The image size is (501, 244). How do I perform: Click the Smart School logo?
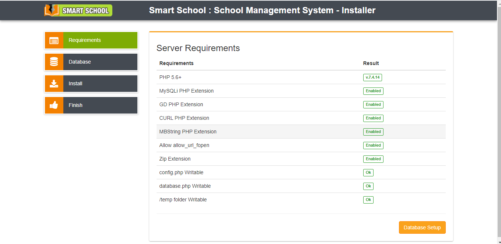click(x=78, y=10)
